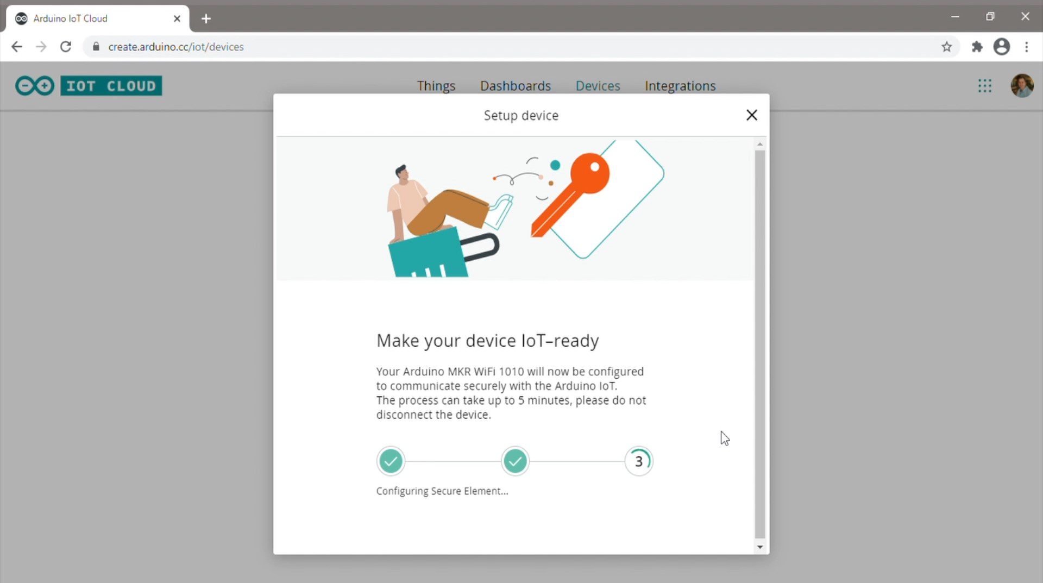
Task: Bookmark this page with the star icon
Action: [x=946, y=47]
